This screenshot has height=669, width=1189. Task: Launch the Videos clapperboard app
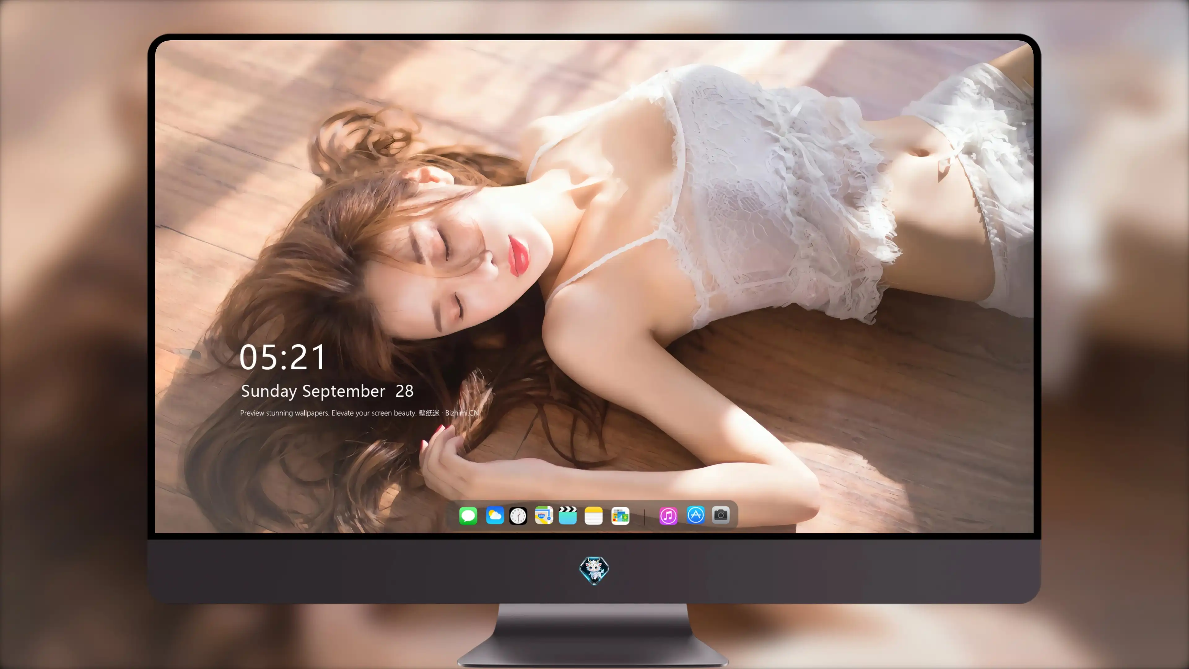[568, 516]
